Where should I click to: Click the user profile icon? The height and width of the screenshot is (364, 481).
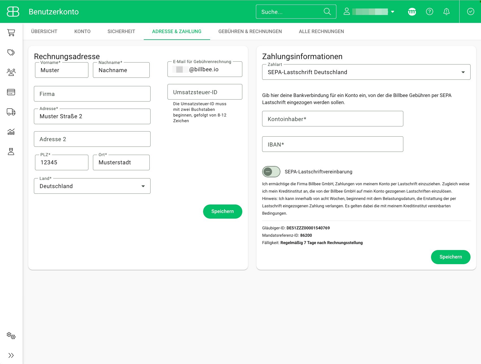pyautogui.click(x=347, y=12)
